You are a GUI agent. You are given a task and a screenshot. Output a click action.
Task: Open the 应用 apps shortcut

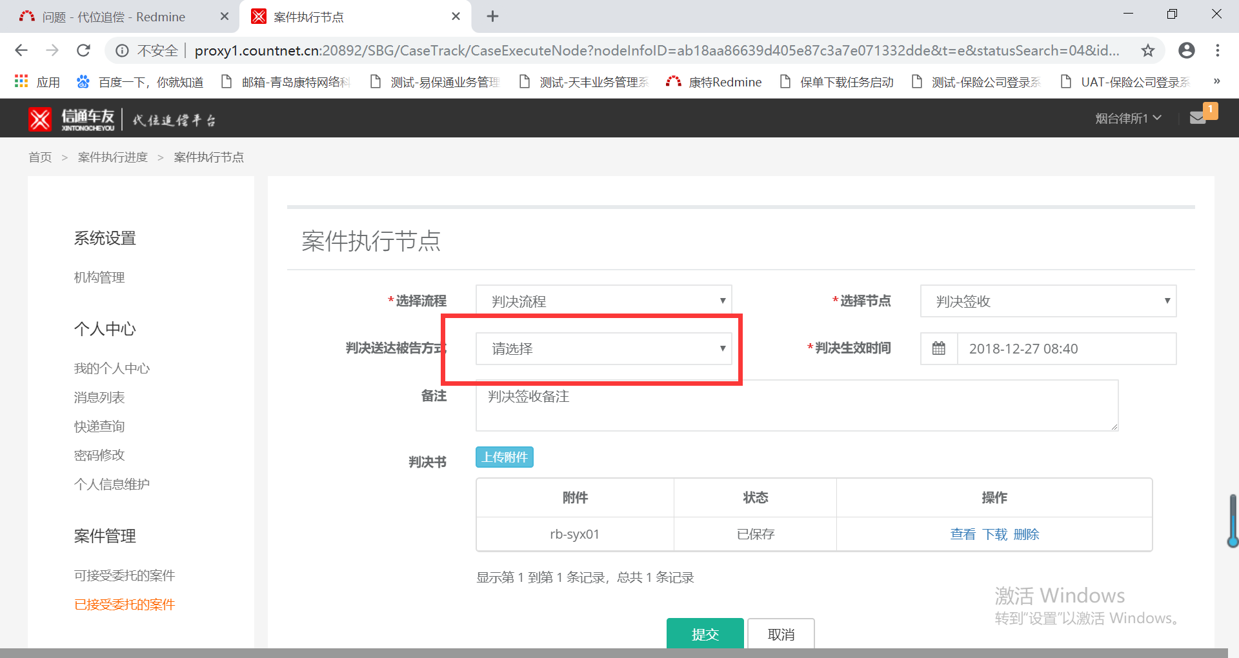coord(37,82)
